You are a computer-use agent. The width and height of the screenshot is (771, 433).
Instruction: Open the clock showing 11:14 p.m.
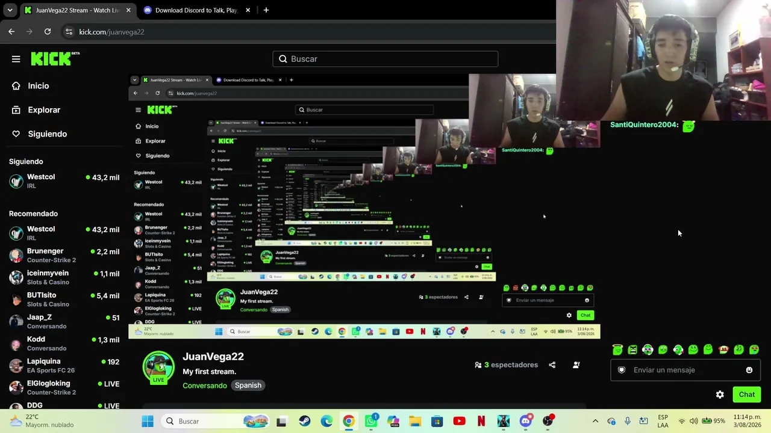tap(747, 421)
